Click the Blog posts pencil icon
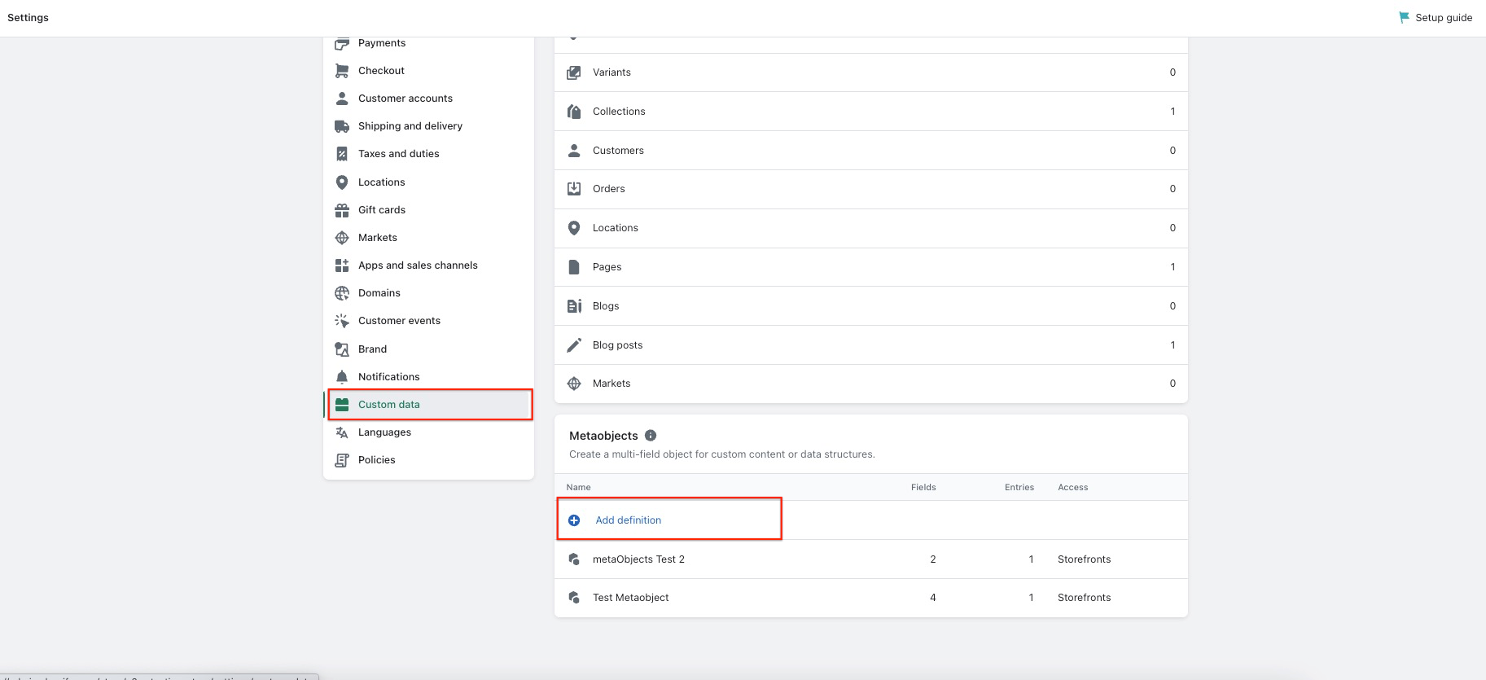The height and width of the screenshot is (680, 1486). tap(574, 345)
